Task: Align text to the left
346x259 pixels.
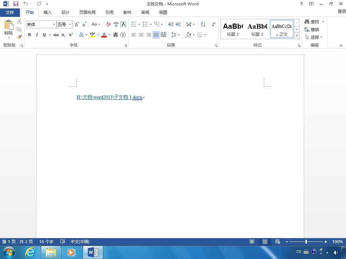Action: point(133,35)
